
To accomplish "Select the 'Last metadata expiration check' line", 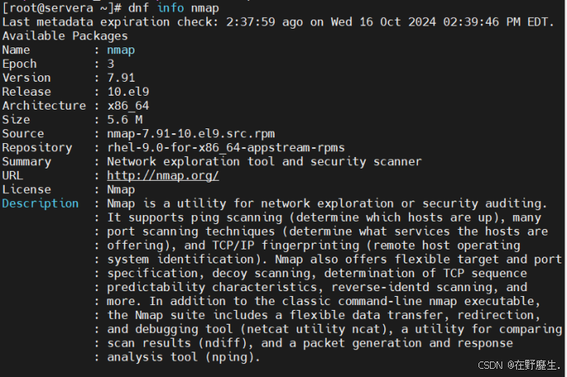I will (x=278, y=22).
